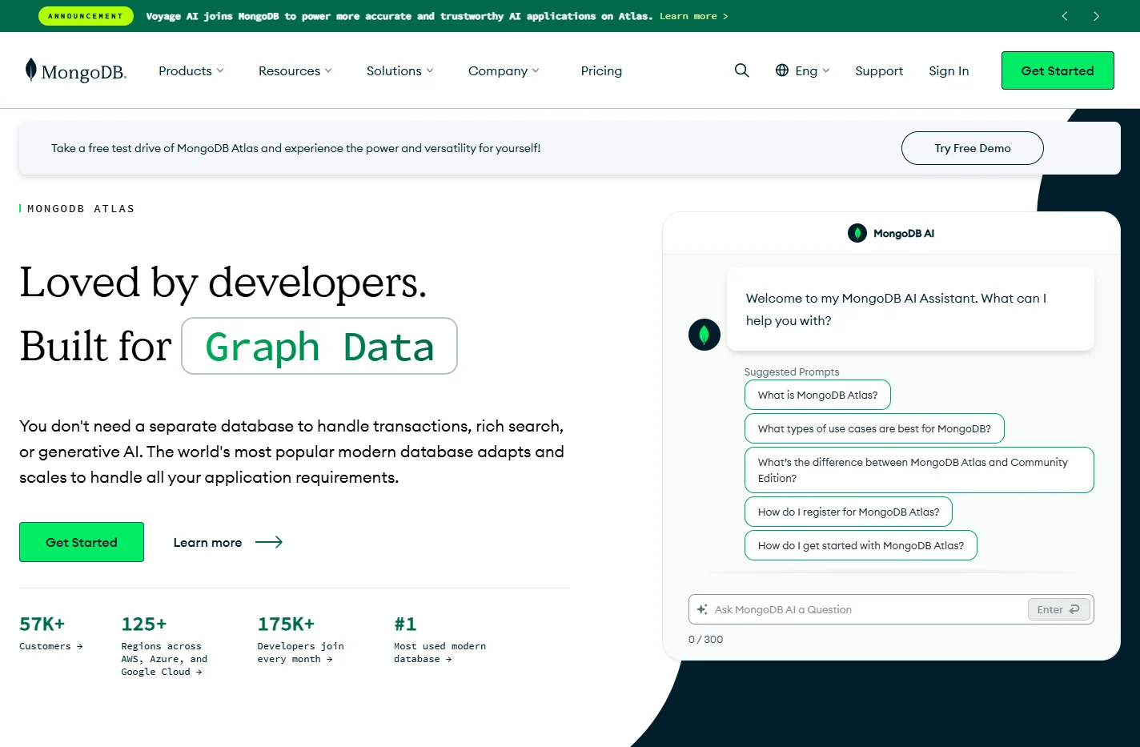Click the free test drive banner text

tap(295, 148)
